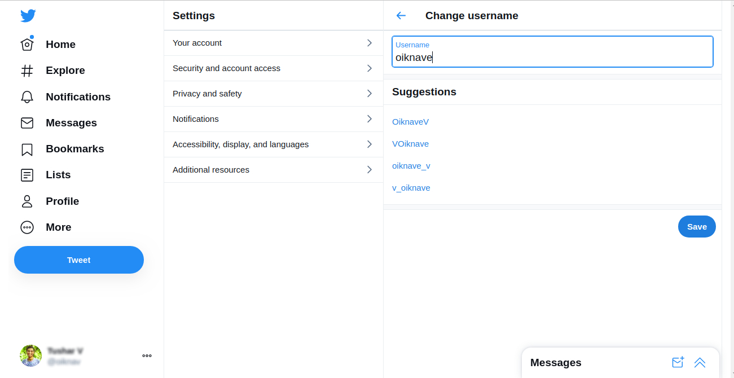
Task: View the Bookmarks icon
Action: pyautogui.click(x=27, y=148)
